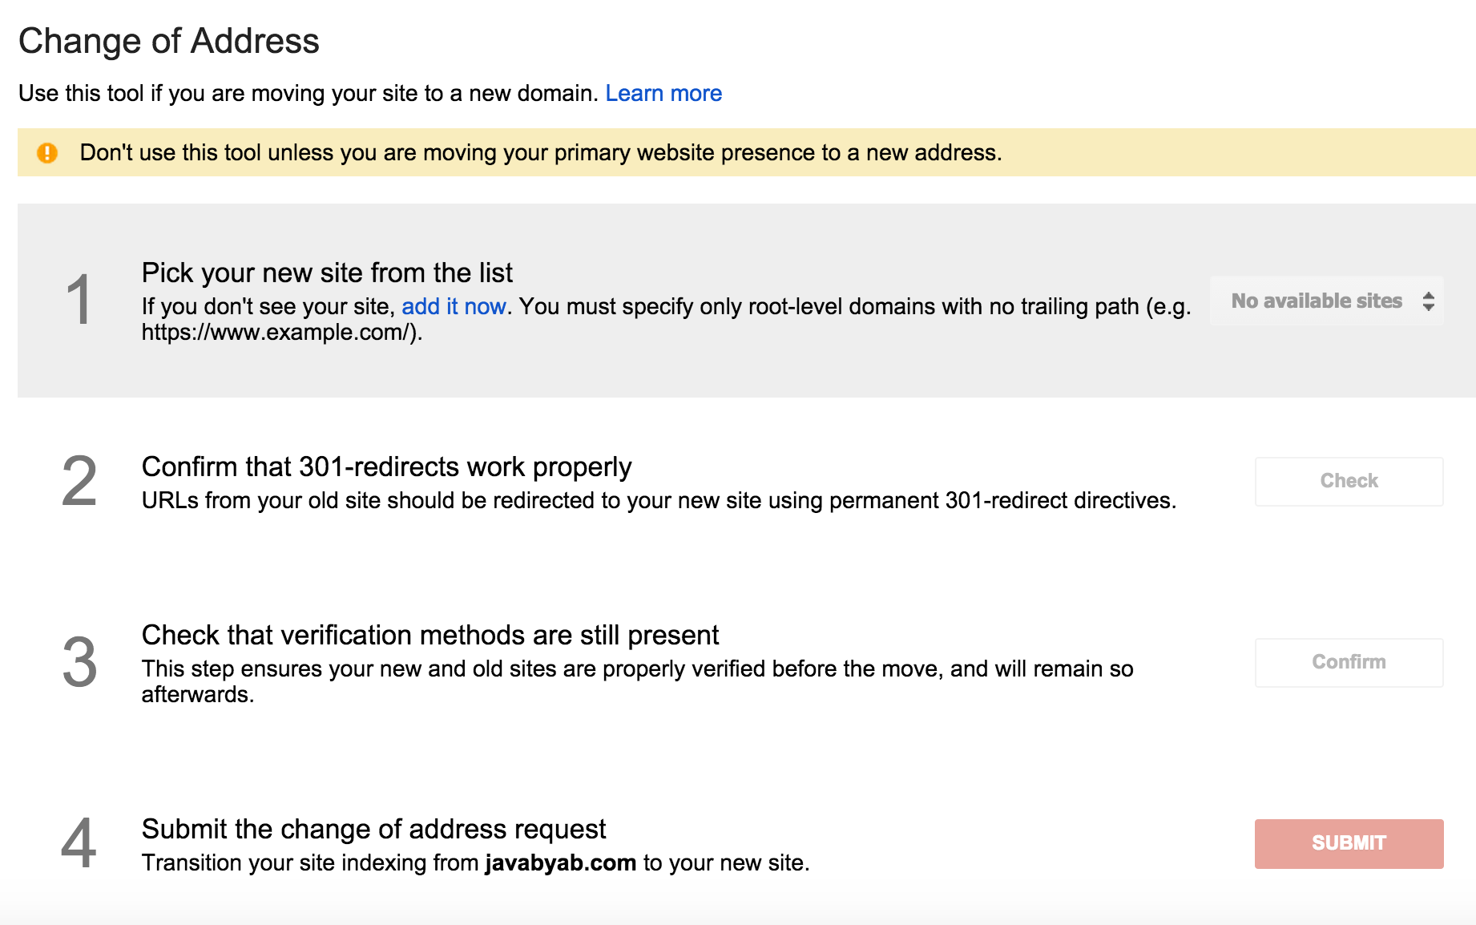The height and width of the screenshot is (925, 1476).
Task: Click the orange warning exclamation icon
Action: [47, 152]
